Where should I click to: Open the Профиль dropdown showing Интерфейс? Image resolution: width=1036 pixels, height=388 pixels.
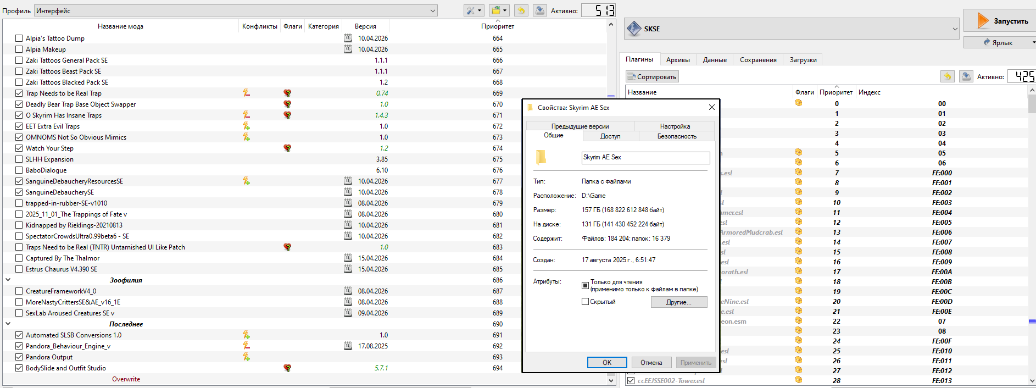tap(236, 10)
